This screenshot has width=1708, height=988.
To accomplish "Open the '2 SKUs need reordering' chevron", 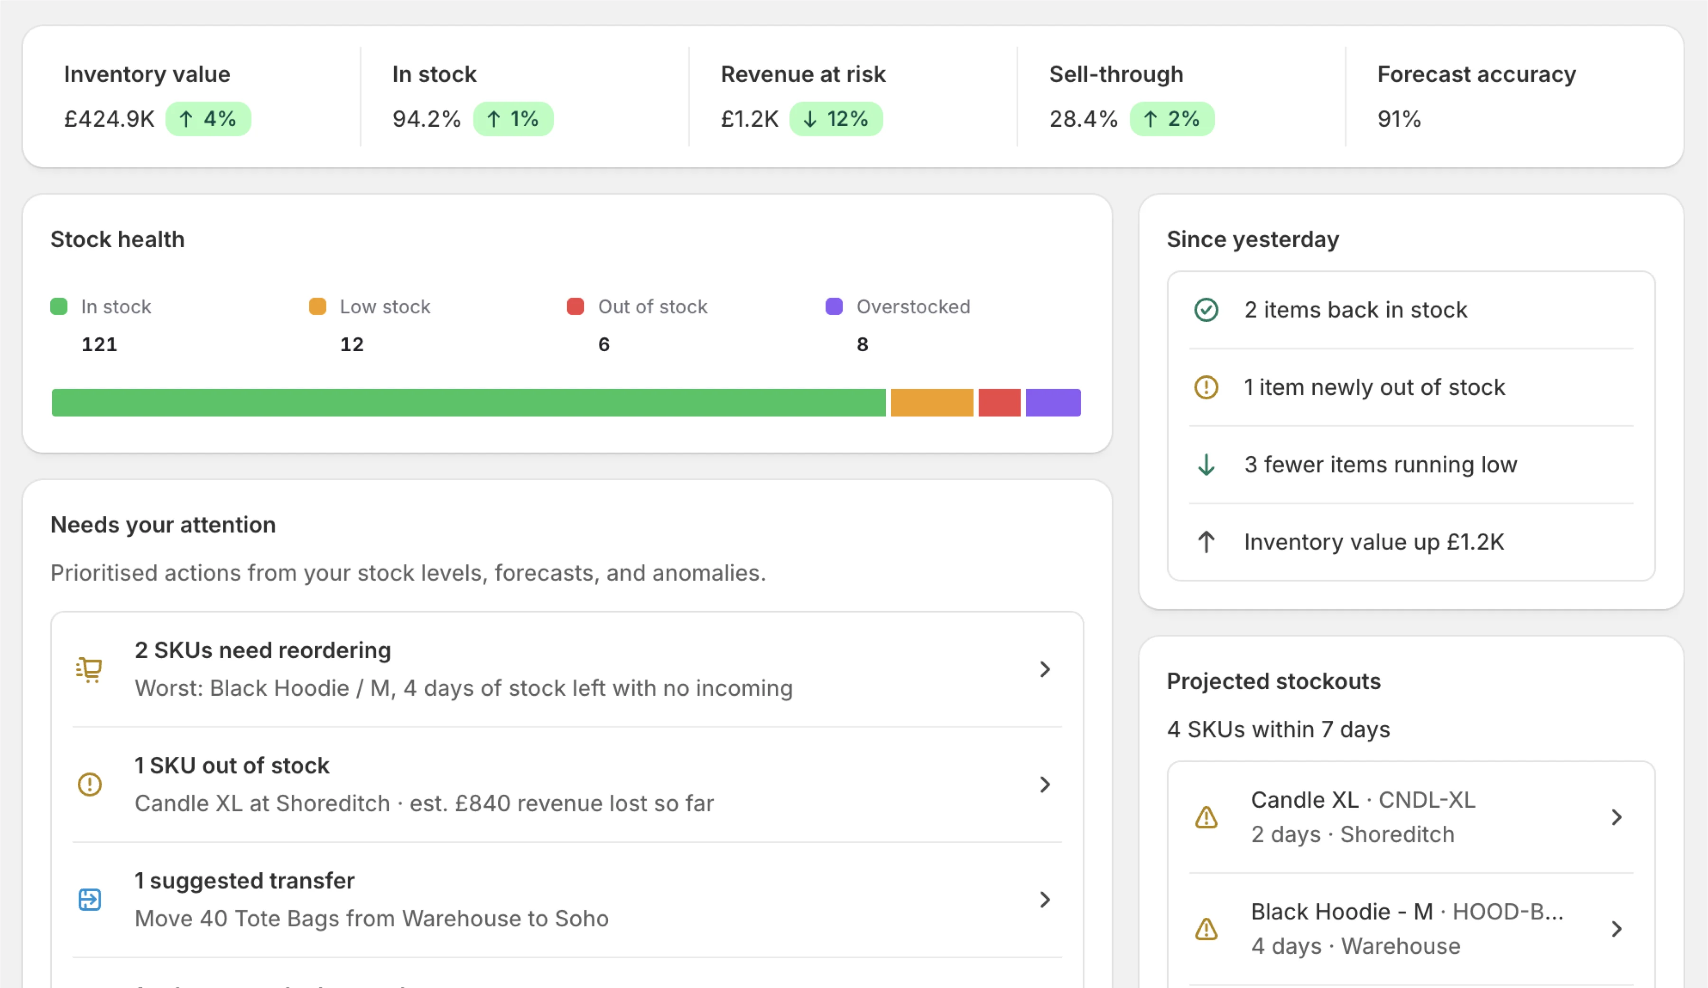I will pyautogui.click(x=1045, y=669).
